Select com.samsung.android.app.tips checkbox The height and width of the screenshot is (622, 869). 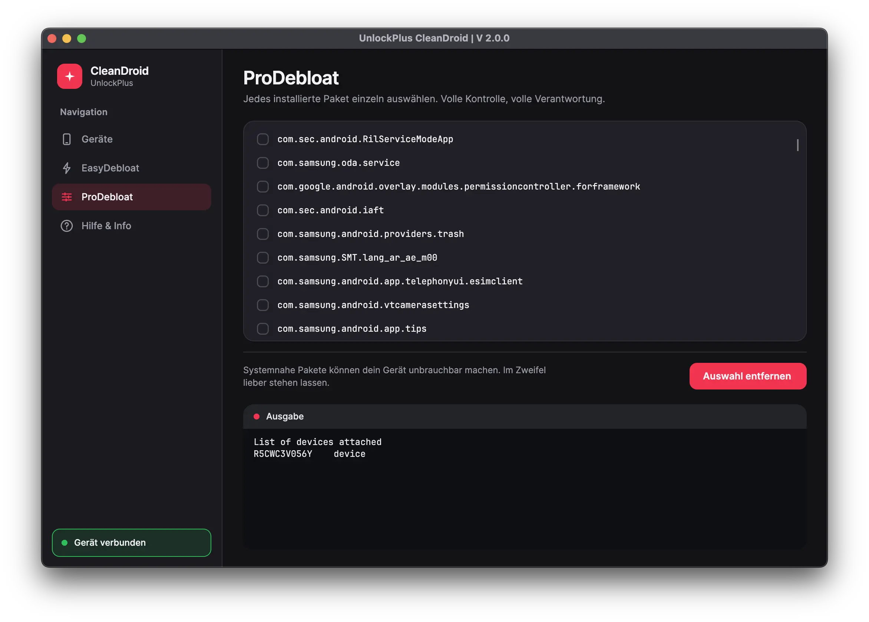[263, 329]
